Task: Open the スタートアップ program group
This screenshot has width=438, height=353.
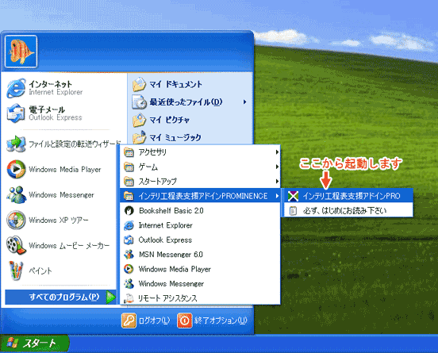Action: (x=200, y=181)
